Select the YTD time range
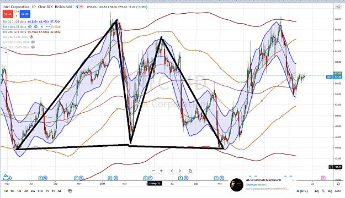This screenshot has height=198, width=345. 40,191
